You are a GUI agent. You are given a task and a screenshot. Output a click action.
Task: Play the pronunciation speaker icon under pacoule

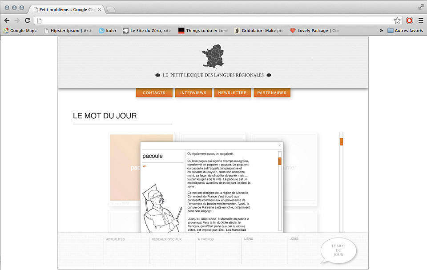pos(145,166)
